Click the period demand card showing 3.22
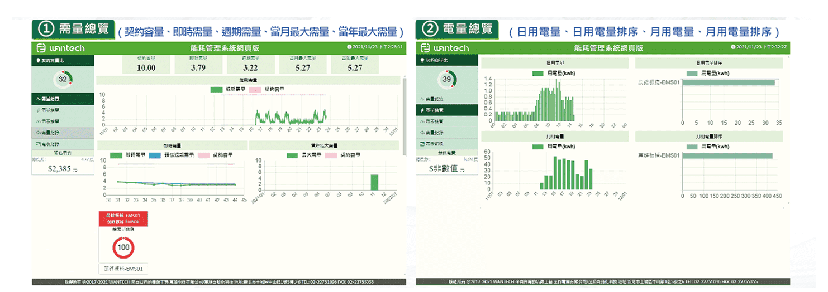The image size is (828, 292). point(250,65)
